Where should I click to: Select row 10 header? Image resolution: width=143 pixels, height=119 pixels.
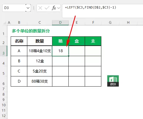click(x=3, y=105)
